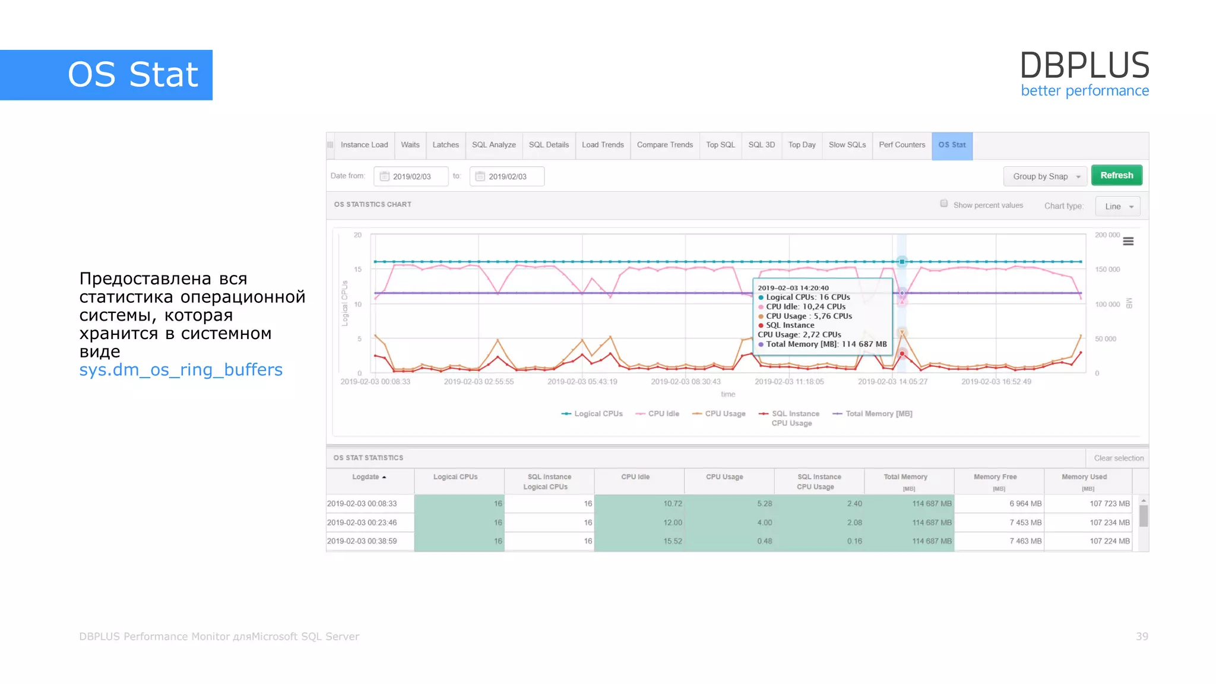
Task: Switch to the SQL Analyze tab
Action: tap(494, 145)
